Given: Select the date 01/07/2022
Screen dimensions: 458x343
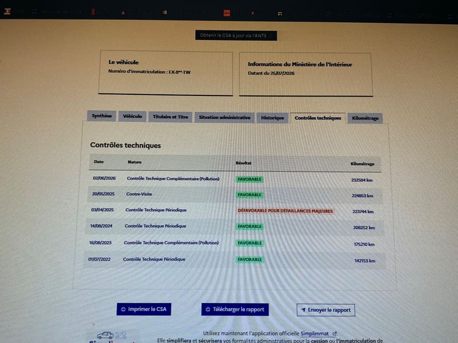Looking at the screenshot, I should pyautogui.click(x=99, y=260).
